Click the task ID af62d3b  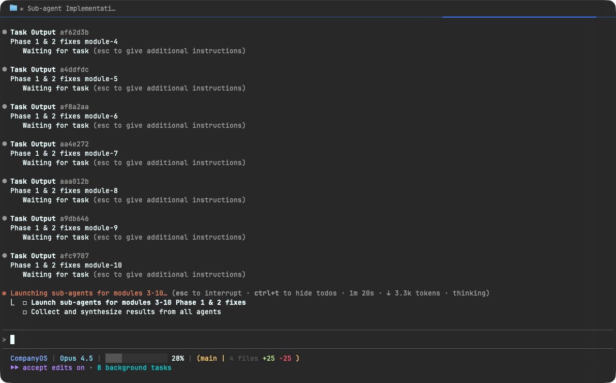pos(74,32)
